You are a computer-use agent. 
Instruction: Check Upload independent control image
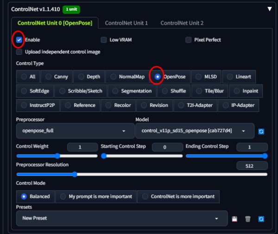(x=19, y=52)
